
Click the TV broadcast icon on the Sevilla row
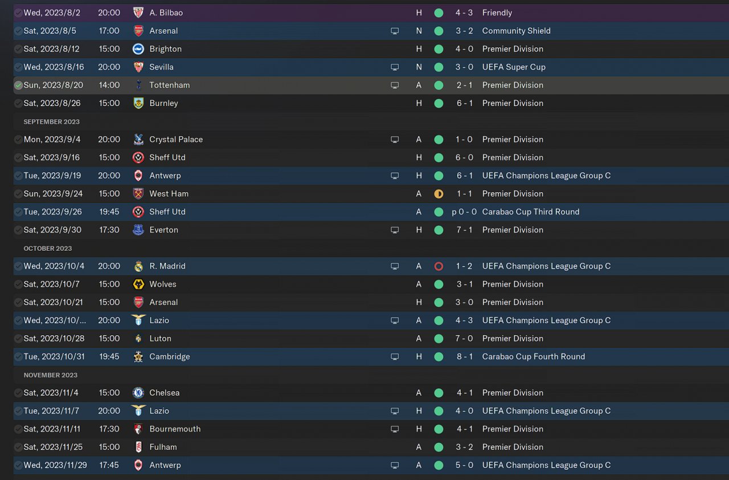395,67
